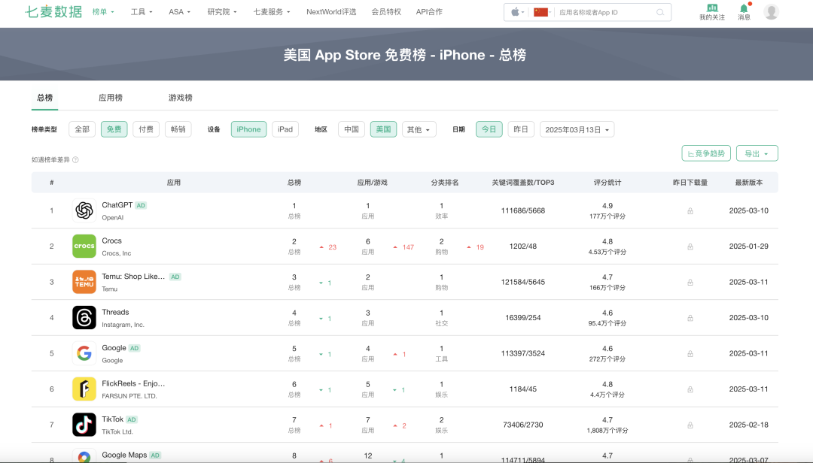This screenshot has width=813, height=463.
Task: Expand the 工具 navigation dropdown
Action: point(142,12)
